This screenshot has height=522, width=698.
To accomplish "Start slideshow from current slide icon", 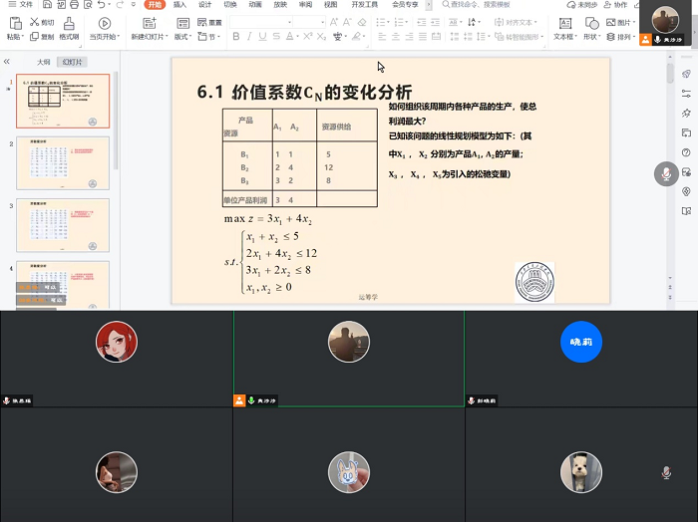I will [x=105, y=22].
